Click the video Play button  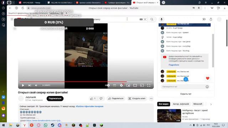(23, 85)
